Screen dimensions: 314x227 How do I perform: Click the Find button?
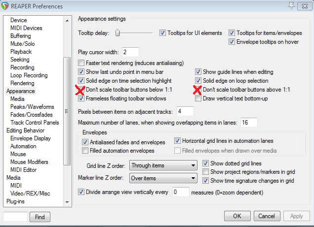click(x=39, y=217)
